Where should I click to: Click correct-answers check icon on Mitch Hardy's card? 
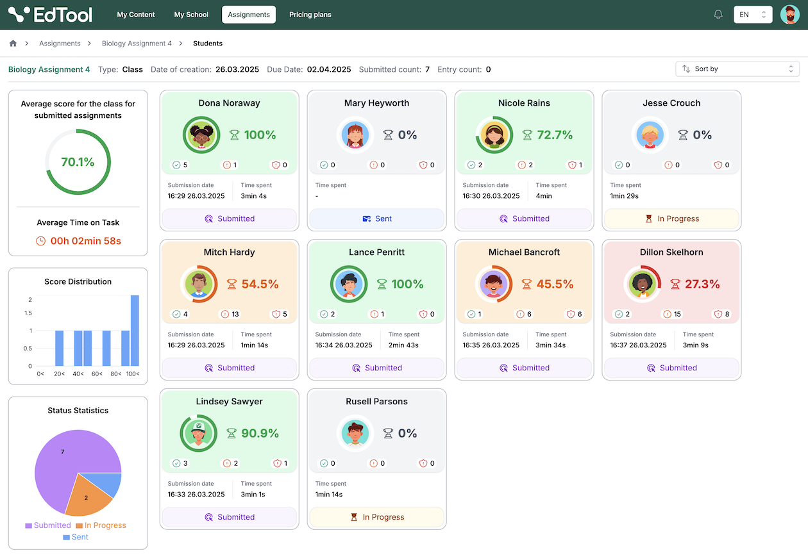(x=176, y=314)
